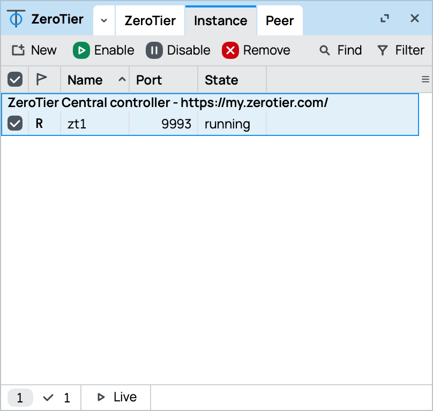
Task: Detach the window with the expand icon
Action: click(385, 19)
